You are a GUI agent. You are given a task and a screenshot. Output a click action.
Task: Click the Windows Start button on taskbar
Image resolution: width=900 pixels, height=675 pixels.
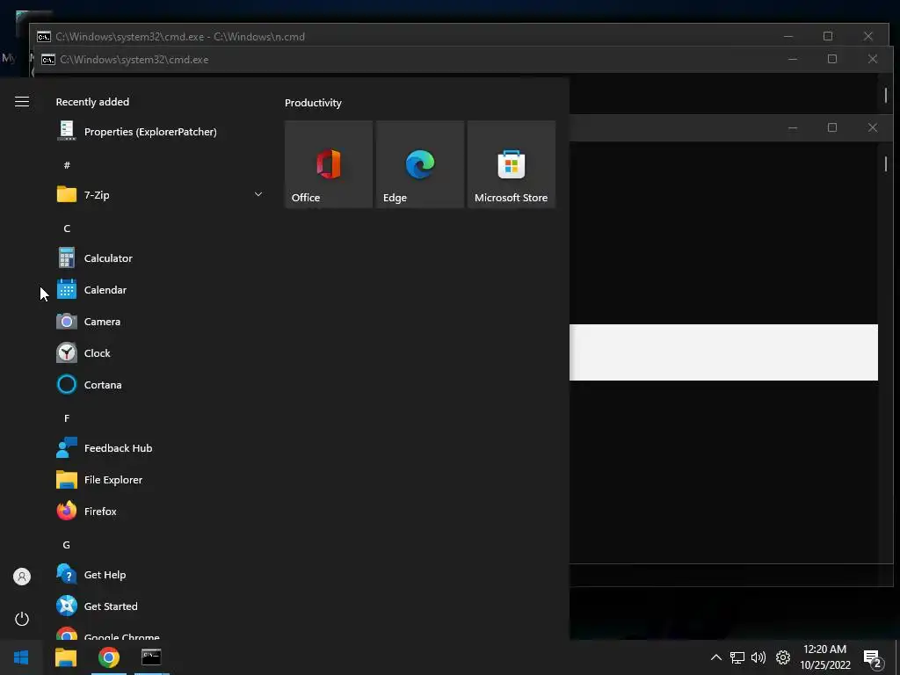[21, 657]
